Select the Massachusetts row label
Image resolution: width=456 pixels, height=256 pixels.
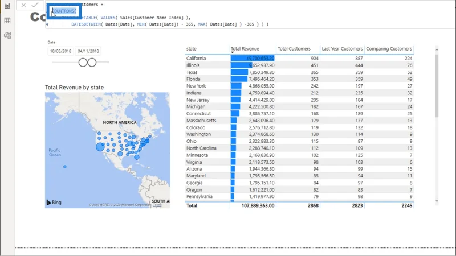pos(201,121)
